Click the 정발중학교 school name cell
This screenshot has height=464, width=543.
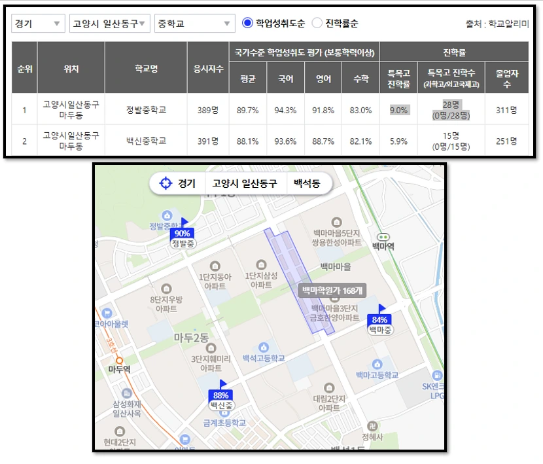point(146,110)
